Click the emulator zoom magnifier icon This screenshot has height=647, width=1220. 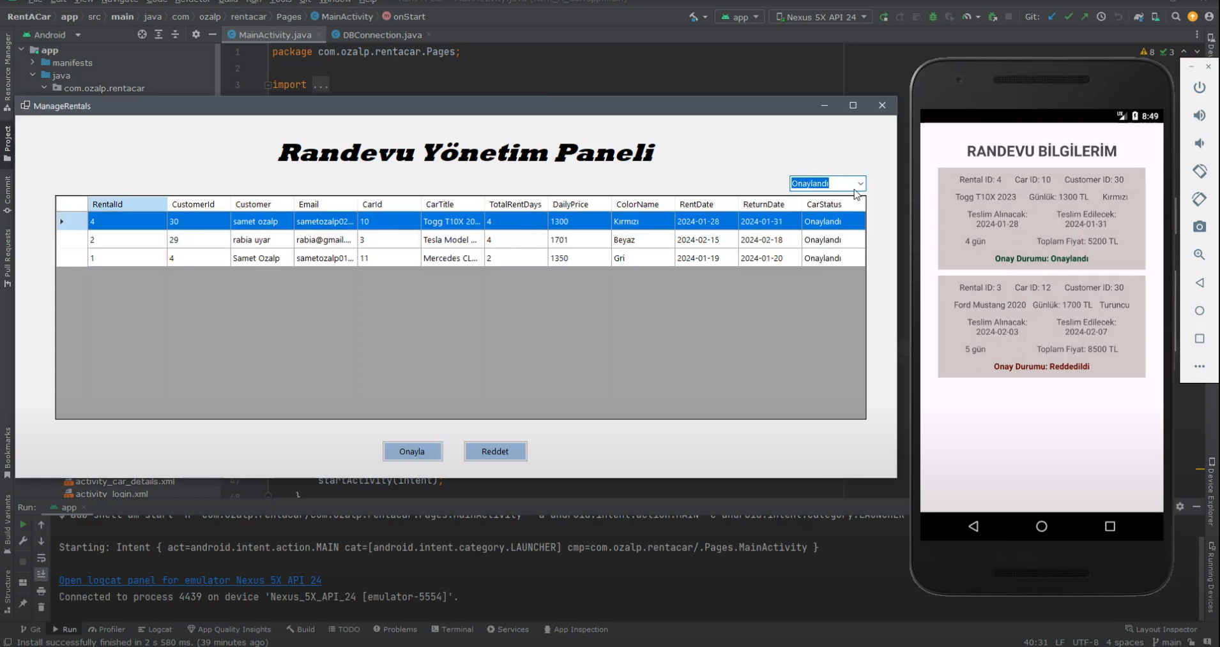[x=1199, y=255]
